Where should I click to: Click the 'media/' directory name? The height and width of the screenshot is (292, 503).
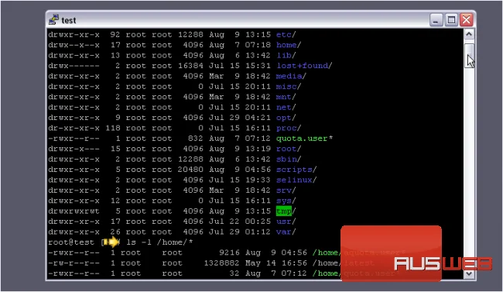[x=291, y=76]
